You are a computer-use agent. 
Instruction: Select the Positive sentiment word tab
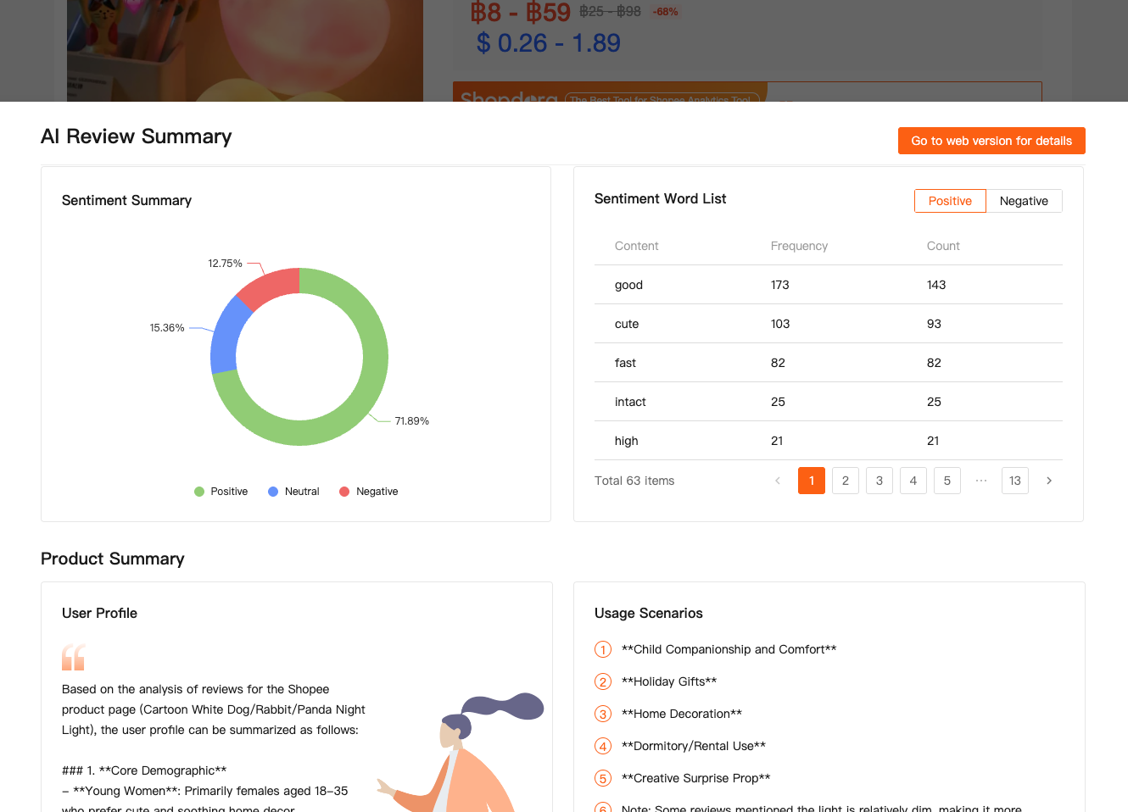pyautogui.click(x=950, y=201)
